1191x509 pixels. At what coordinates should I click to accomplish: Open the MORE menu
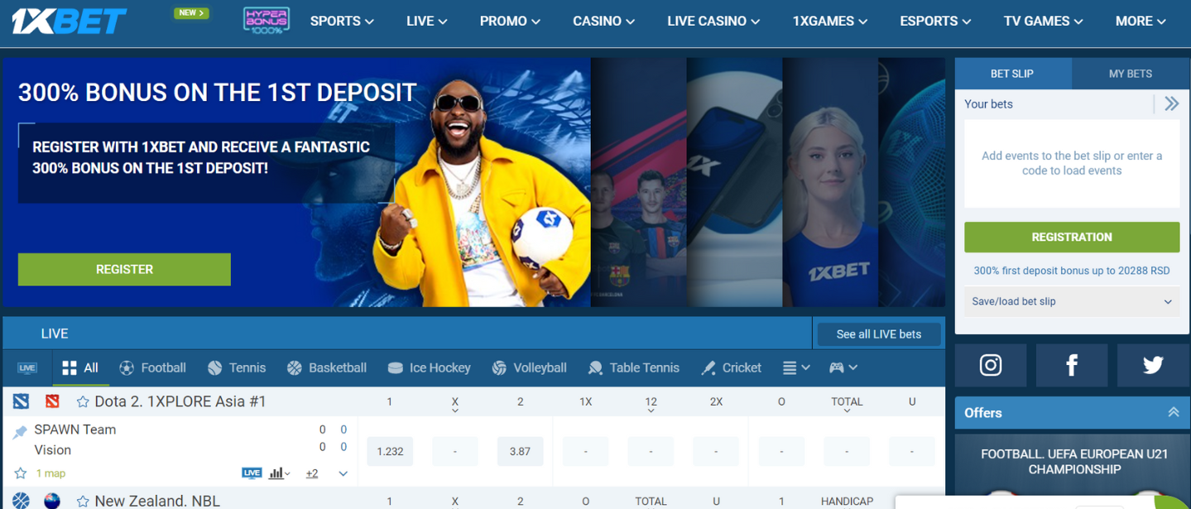[1141, 22]
